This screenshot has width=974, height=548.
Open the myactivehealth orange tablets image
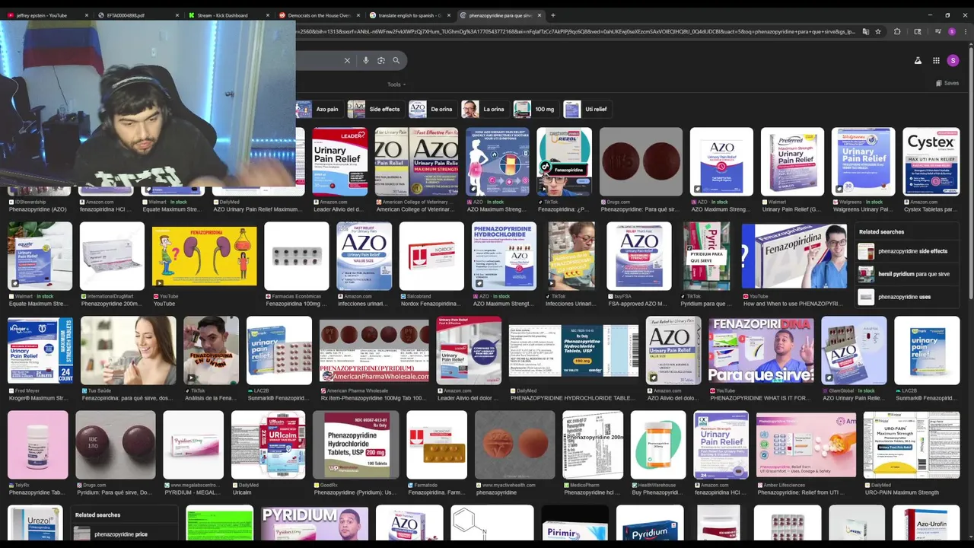515,444
